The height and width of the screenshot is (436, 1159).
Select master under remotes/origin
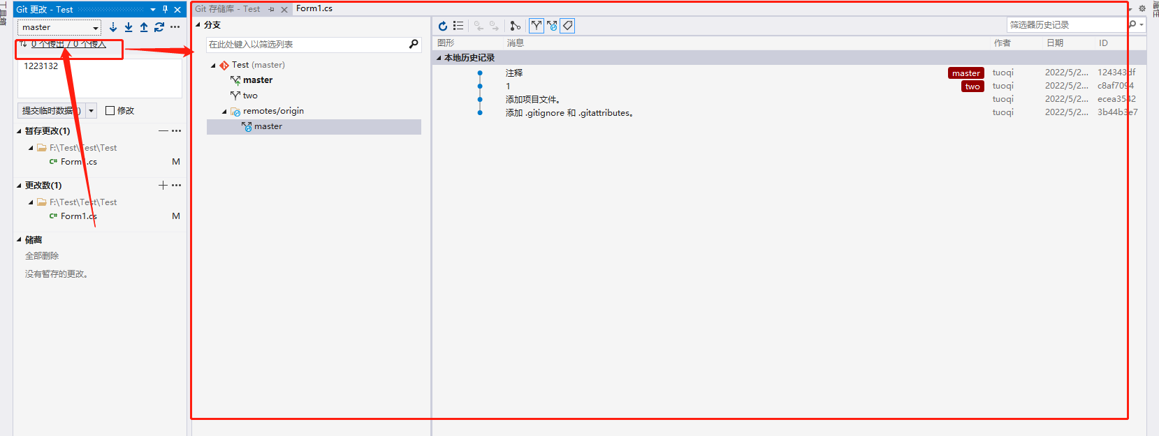coord(268,126)
